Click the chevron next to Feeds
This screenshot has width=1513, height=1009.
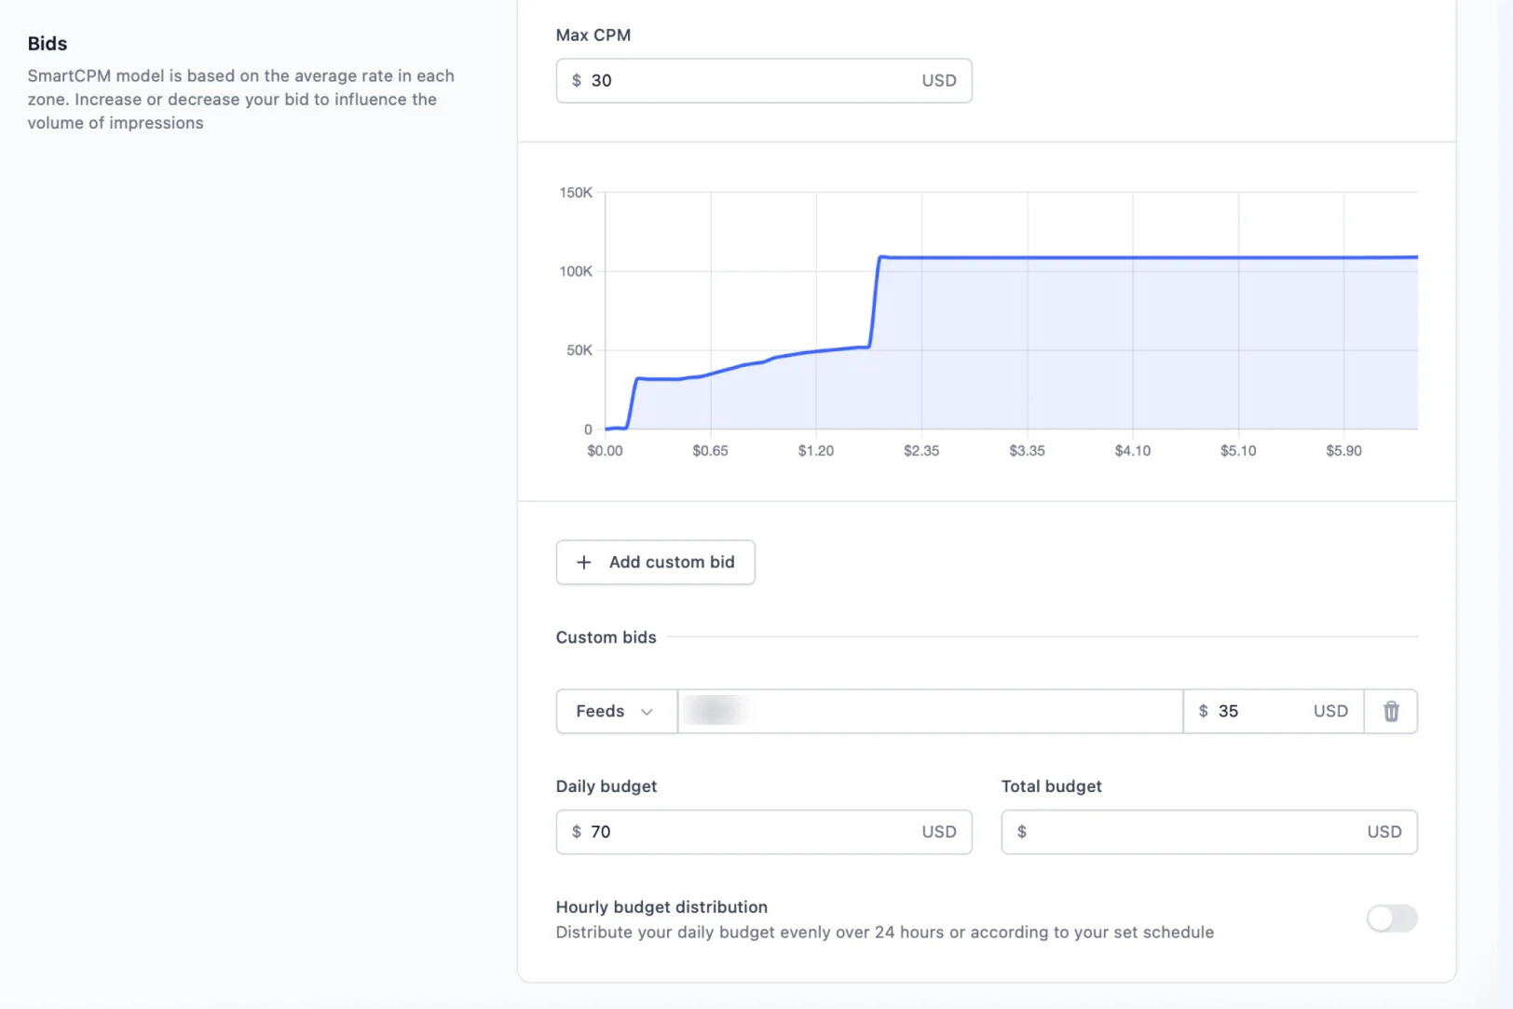pyautogui.click(x=647, y=712)
